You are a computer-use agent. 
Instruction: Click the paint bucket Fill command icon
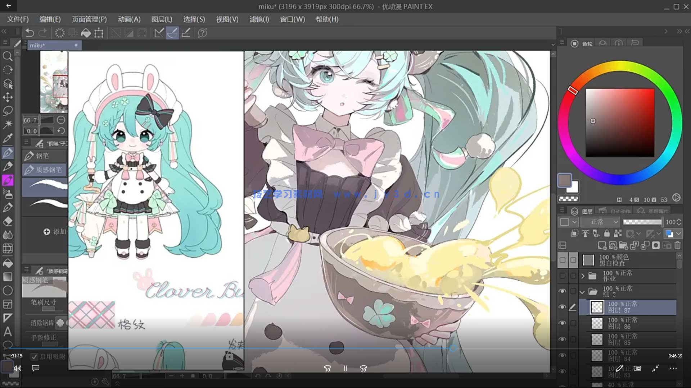[x=86, y=33]
